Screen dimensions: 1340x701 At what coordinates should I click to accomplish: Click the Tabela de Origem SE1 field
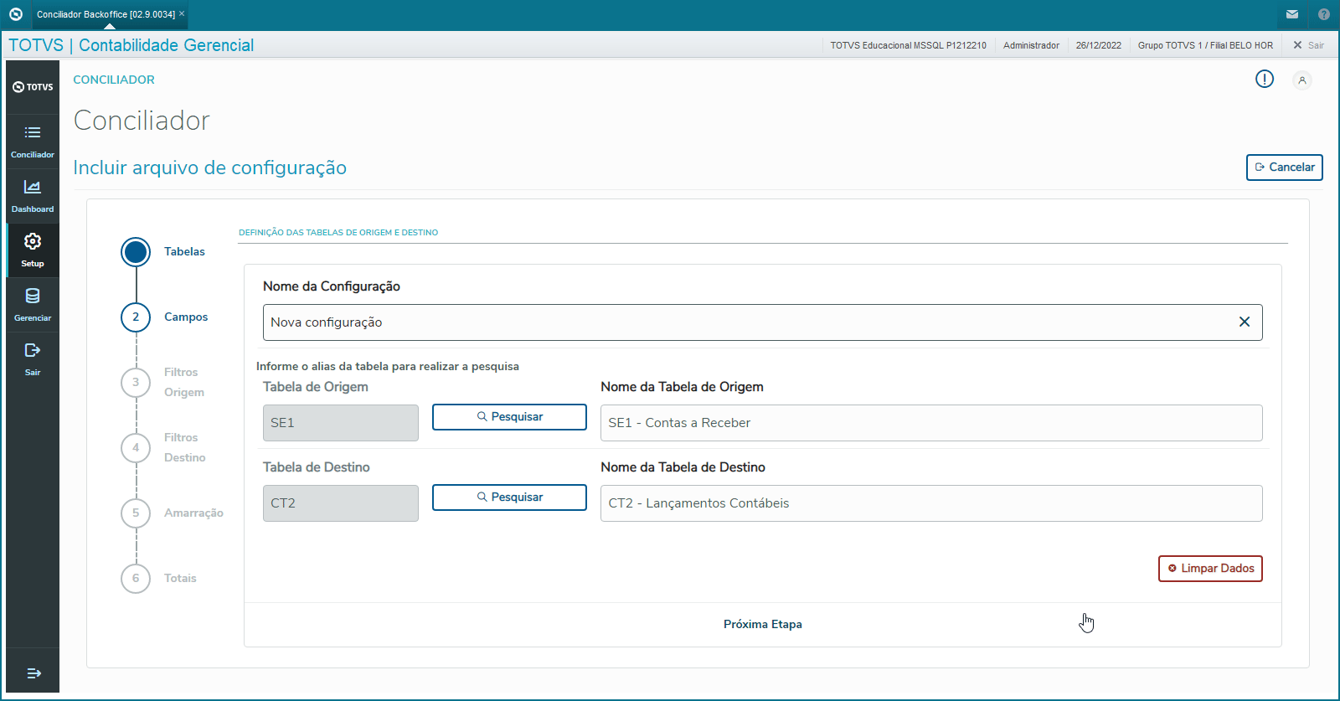point(341,423)
